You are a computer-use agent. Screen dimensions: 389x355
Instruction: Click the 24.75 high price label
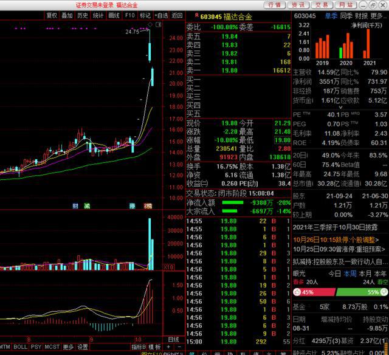coord(133,32)
